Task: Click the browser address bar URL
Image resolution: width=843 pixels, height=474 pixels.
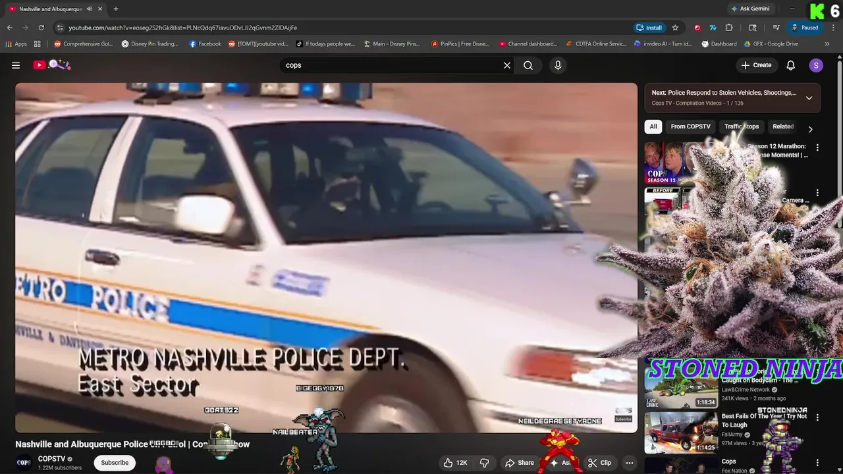Action: tap(183, 28)
